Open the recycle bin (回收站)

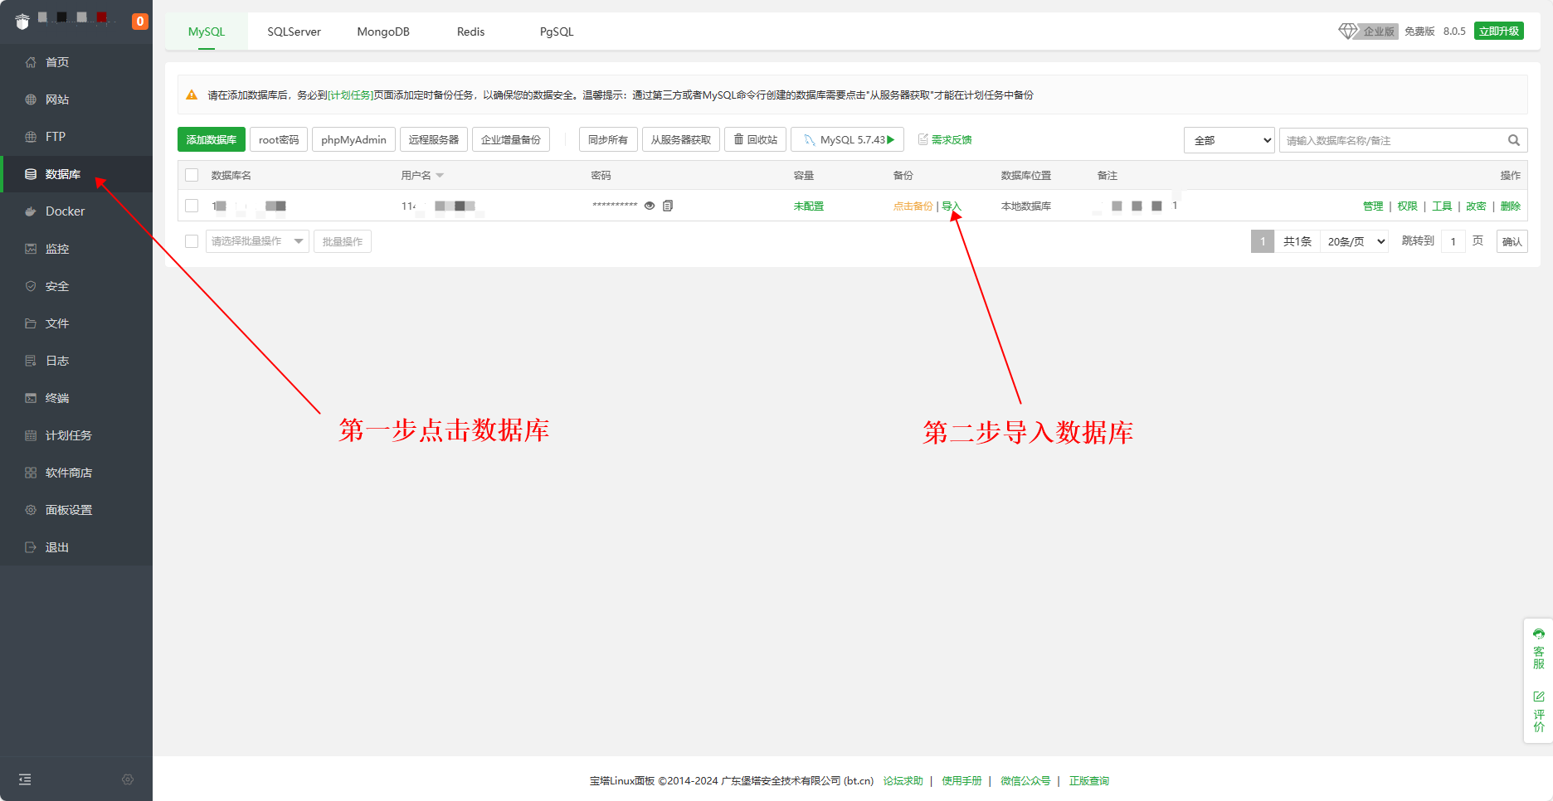tap(755, 139)
